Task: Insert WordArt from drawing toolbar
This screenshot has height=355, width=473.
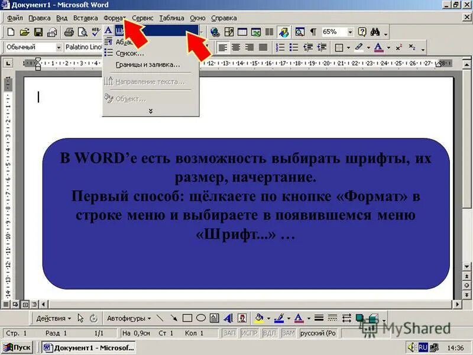Action: [x=228, y=318]
